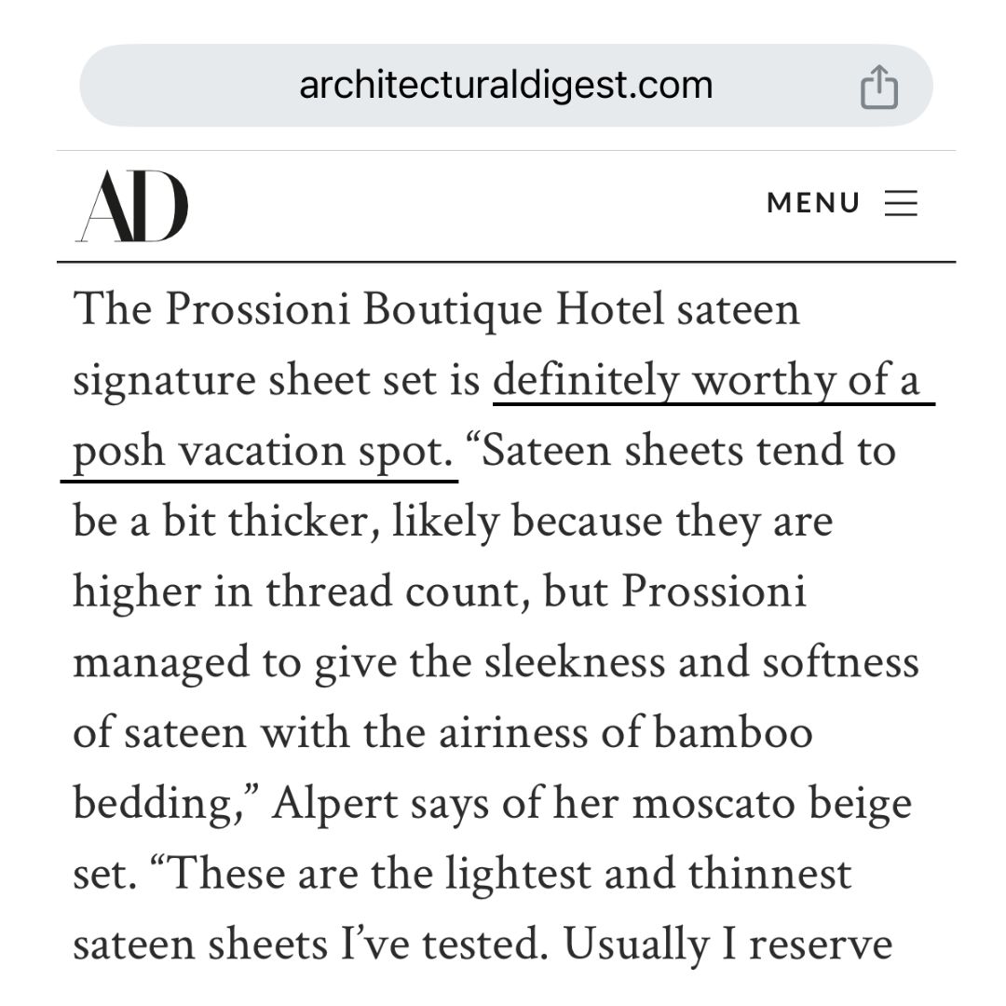Click the hamburger menu lines icon
This screenshot has height=1006, width=1006.
901,204
